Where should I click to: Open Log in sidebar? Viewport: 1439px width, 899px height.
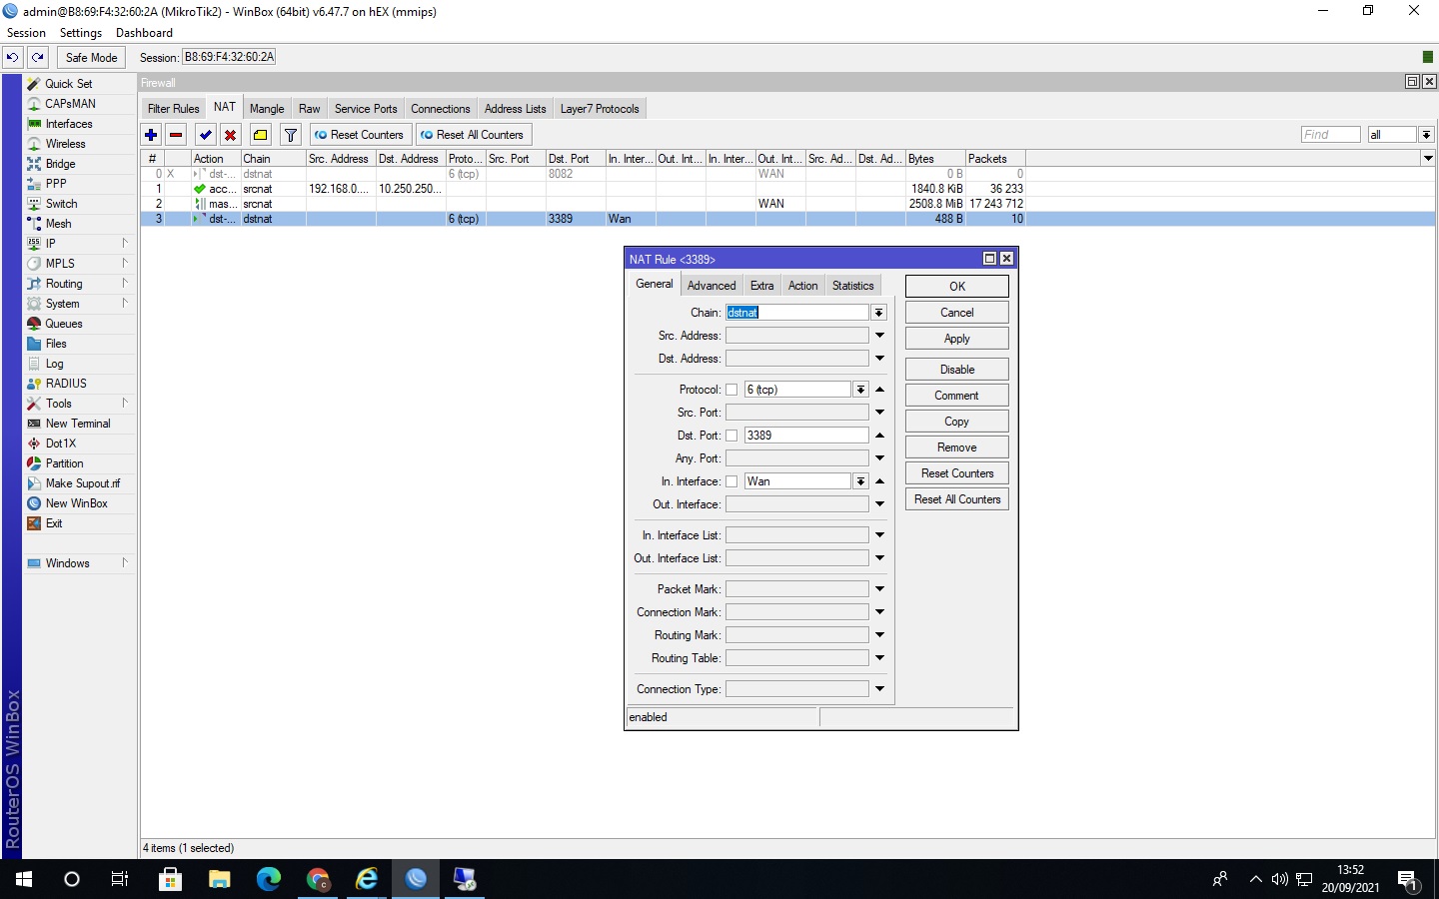click(x=55, y=364)
